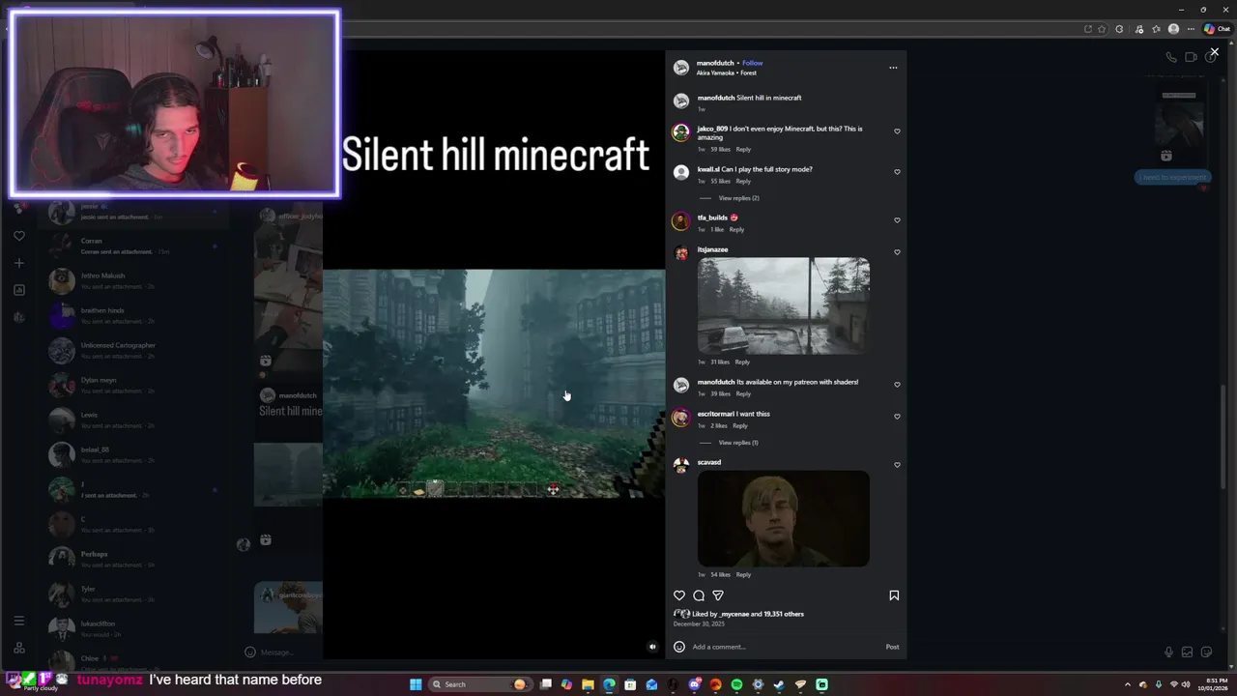This screenshot has width=1237, height=696.
Task: Reply to scavasd's comment
Action: [743, 575]
